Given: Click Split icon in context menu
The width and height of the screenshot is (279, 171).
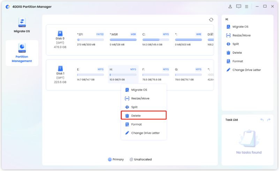Looking at the screenshot, I should tap(127, 107).
